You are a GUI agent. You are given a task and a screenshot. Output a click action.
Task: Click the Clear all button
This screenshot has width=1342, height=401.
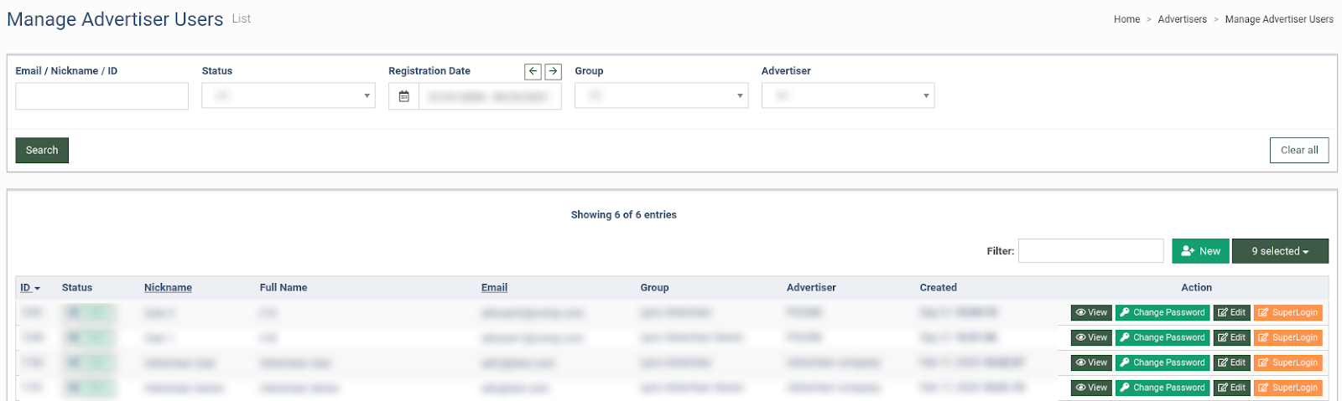1299,151
